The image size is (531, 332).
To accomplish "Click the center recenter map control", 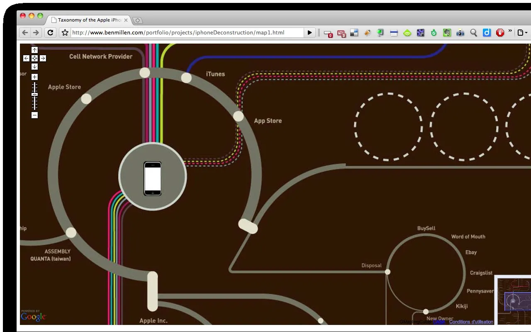I will click(34, 59).
